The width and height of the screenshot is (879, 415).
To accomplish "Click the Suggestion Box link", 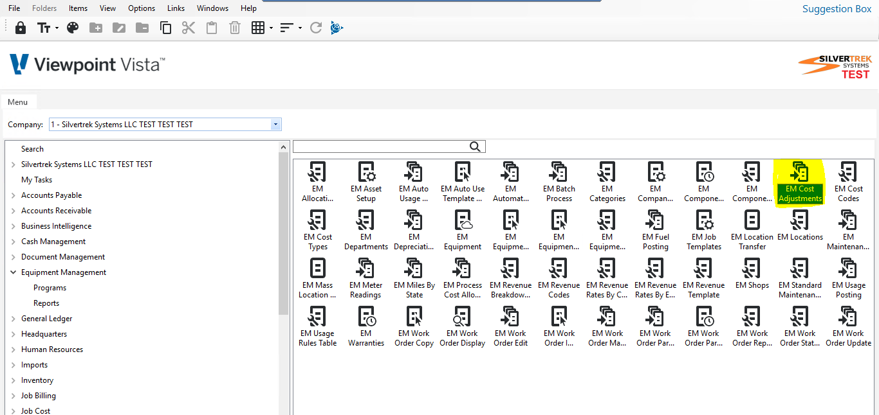I will coord(837,9).
